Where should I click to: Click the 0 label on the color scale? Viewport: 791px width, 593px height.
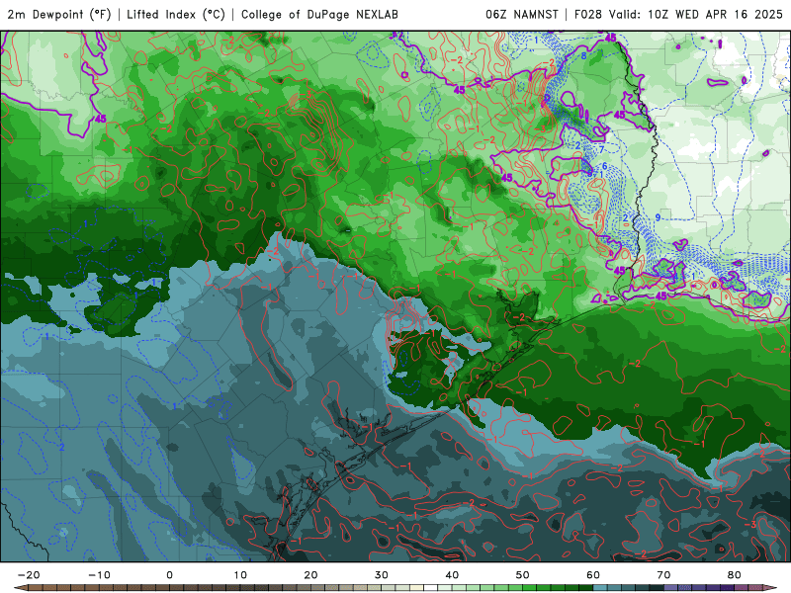169,575
